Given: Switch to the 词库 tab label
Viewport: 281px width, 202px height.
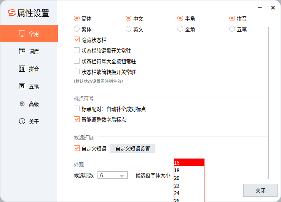Looking at the screenshot, I should tap(34, 51).
